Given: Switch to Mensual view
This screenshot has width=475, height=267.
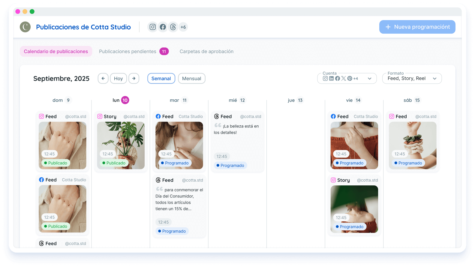Looking at the screenshot, I should tap(191, 79).
